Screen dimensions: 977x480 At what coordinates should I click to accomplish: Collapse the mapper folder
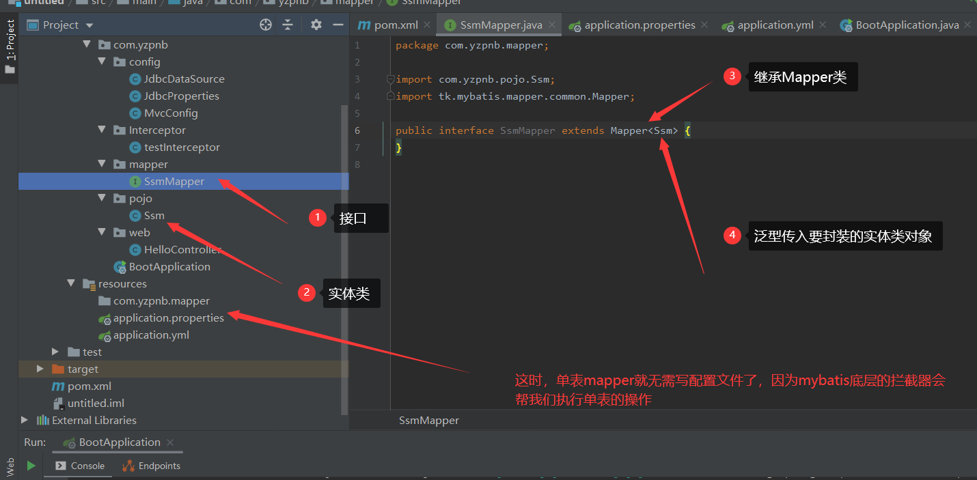[102, 164]
